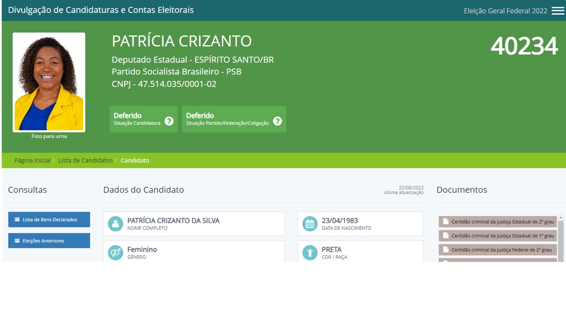Open Certidão criminal da Justiça Federal de 2º grau
Viewport: 566px width, 318px height.
point(497,250)
